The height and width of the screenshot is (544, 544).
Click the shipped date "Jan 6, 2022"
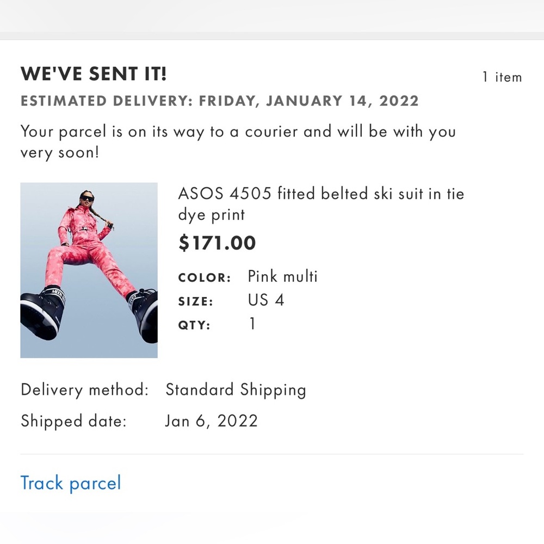pos(212,421)
